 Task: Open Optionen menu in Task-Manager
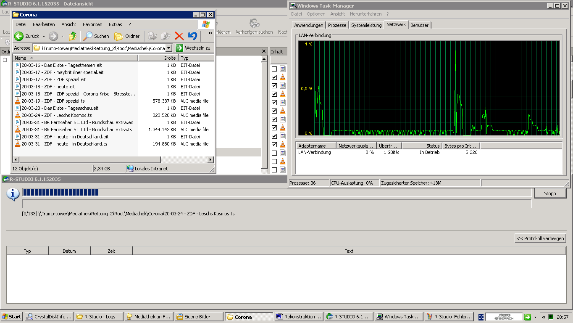click(x=316, y=14)
